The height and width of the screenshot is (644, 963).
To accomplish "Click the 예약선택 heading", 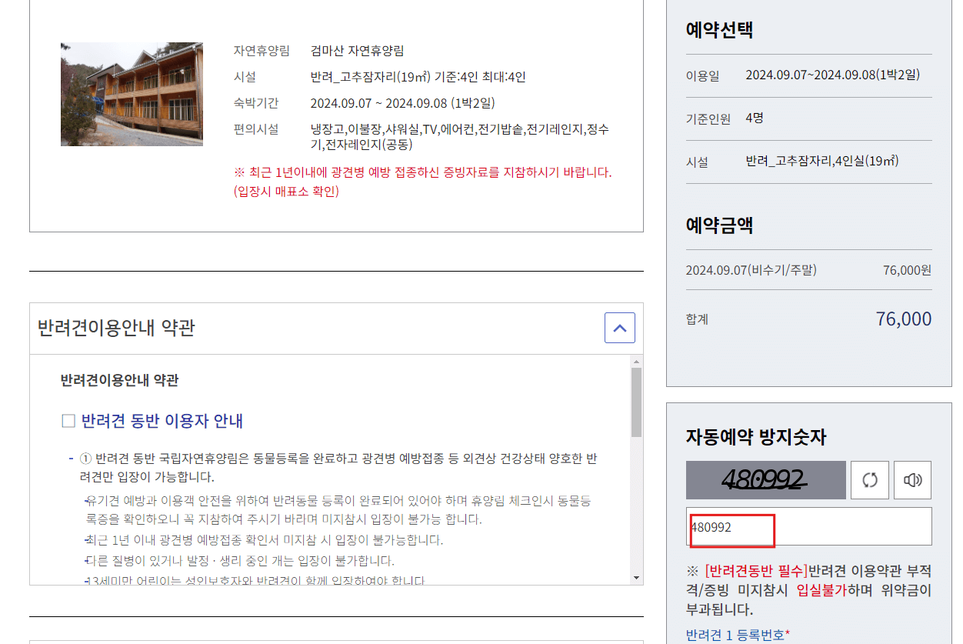I will [x=719, y=30].
